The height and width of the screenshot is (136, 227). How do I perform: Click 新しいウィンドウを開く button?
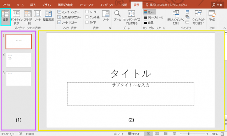coord(176,17)
